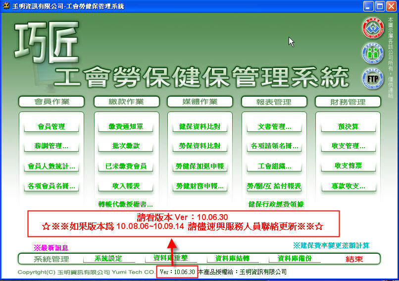Image resolution: width=399 pixels, height=281 pixels.
Task: Open 收支管理...
Action: coord(349,146)
